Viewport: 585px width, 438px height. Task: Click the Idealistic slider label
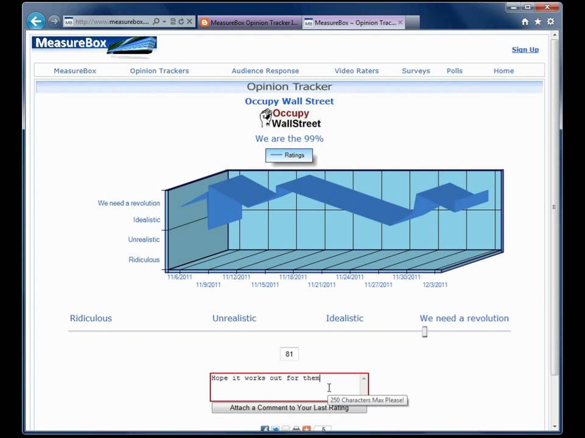344,318
